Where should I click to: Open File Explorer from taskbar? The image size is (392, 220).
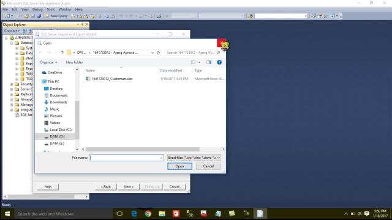click(162, 214)
